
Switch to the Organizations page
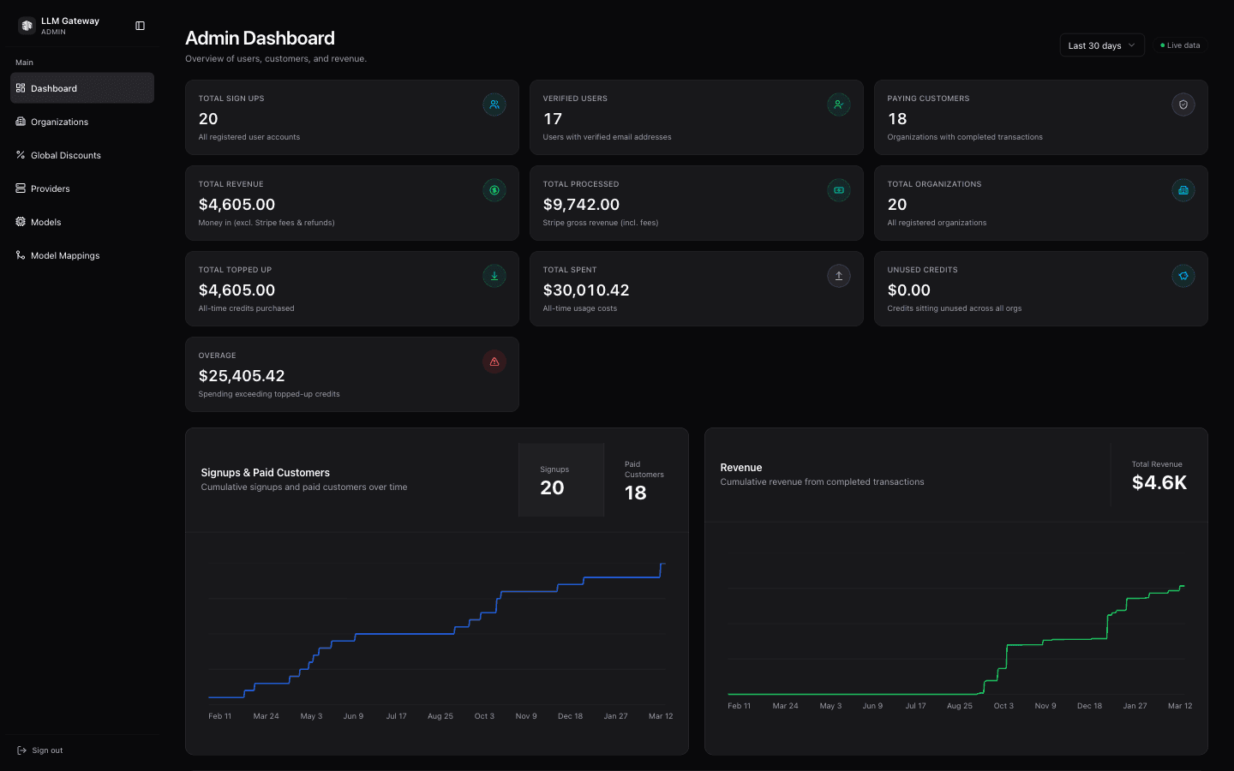[60, 122]
